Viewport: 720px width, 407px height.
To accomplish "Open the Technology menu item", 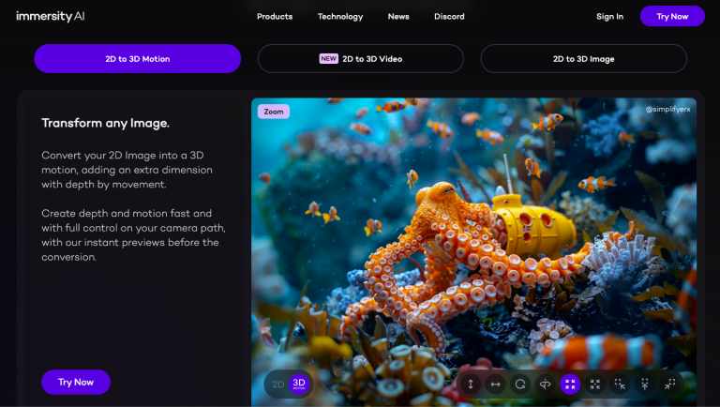I will pos(340,17).
